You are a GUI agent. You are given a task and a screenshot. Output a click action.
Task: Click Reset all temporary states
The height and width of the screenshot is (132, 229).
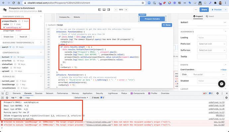click(23, 37)
